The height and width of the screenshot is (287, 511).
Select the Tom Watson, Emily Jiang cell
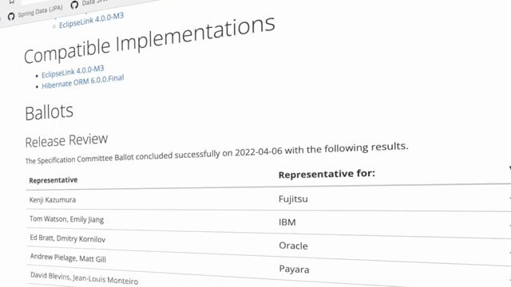coord(66,219)
